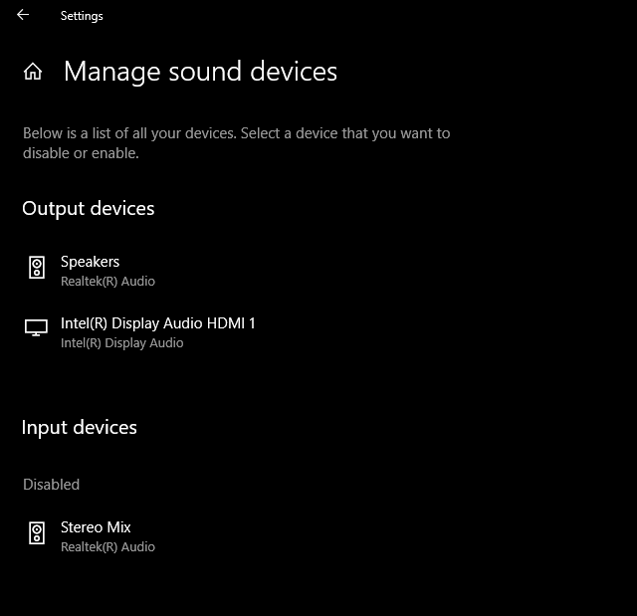Click the Speakers device icon
The width and height of the screenshot is (637, 616).
(x=37, y=268)
